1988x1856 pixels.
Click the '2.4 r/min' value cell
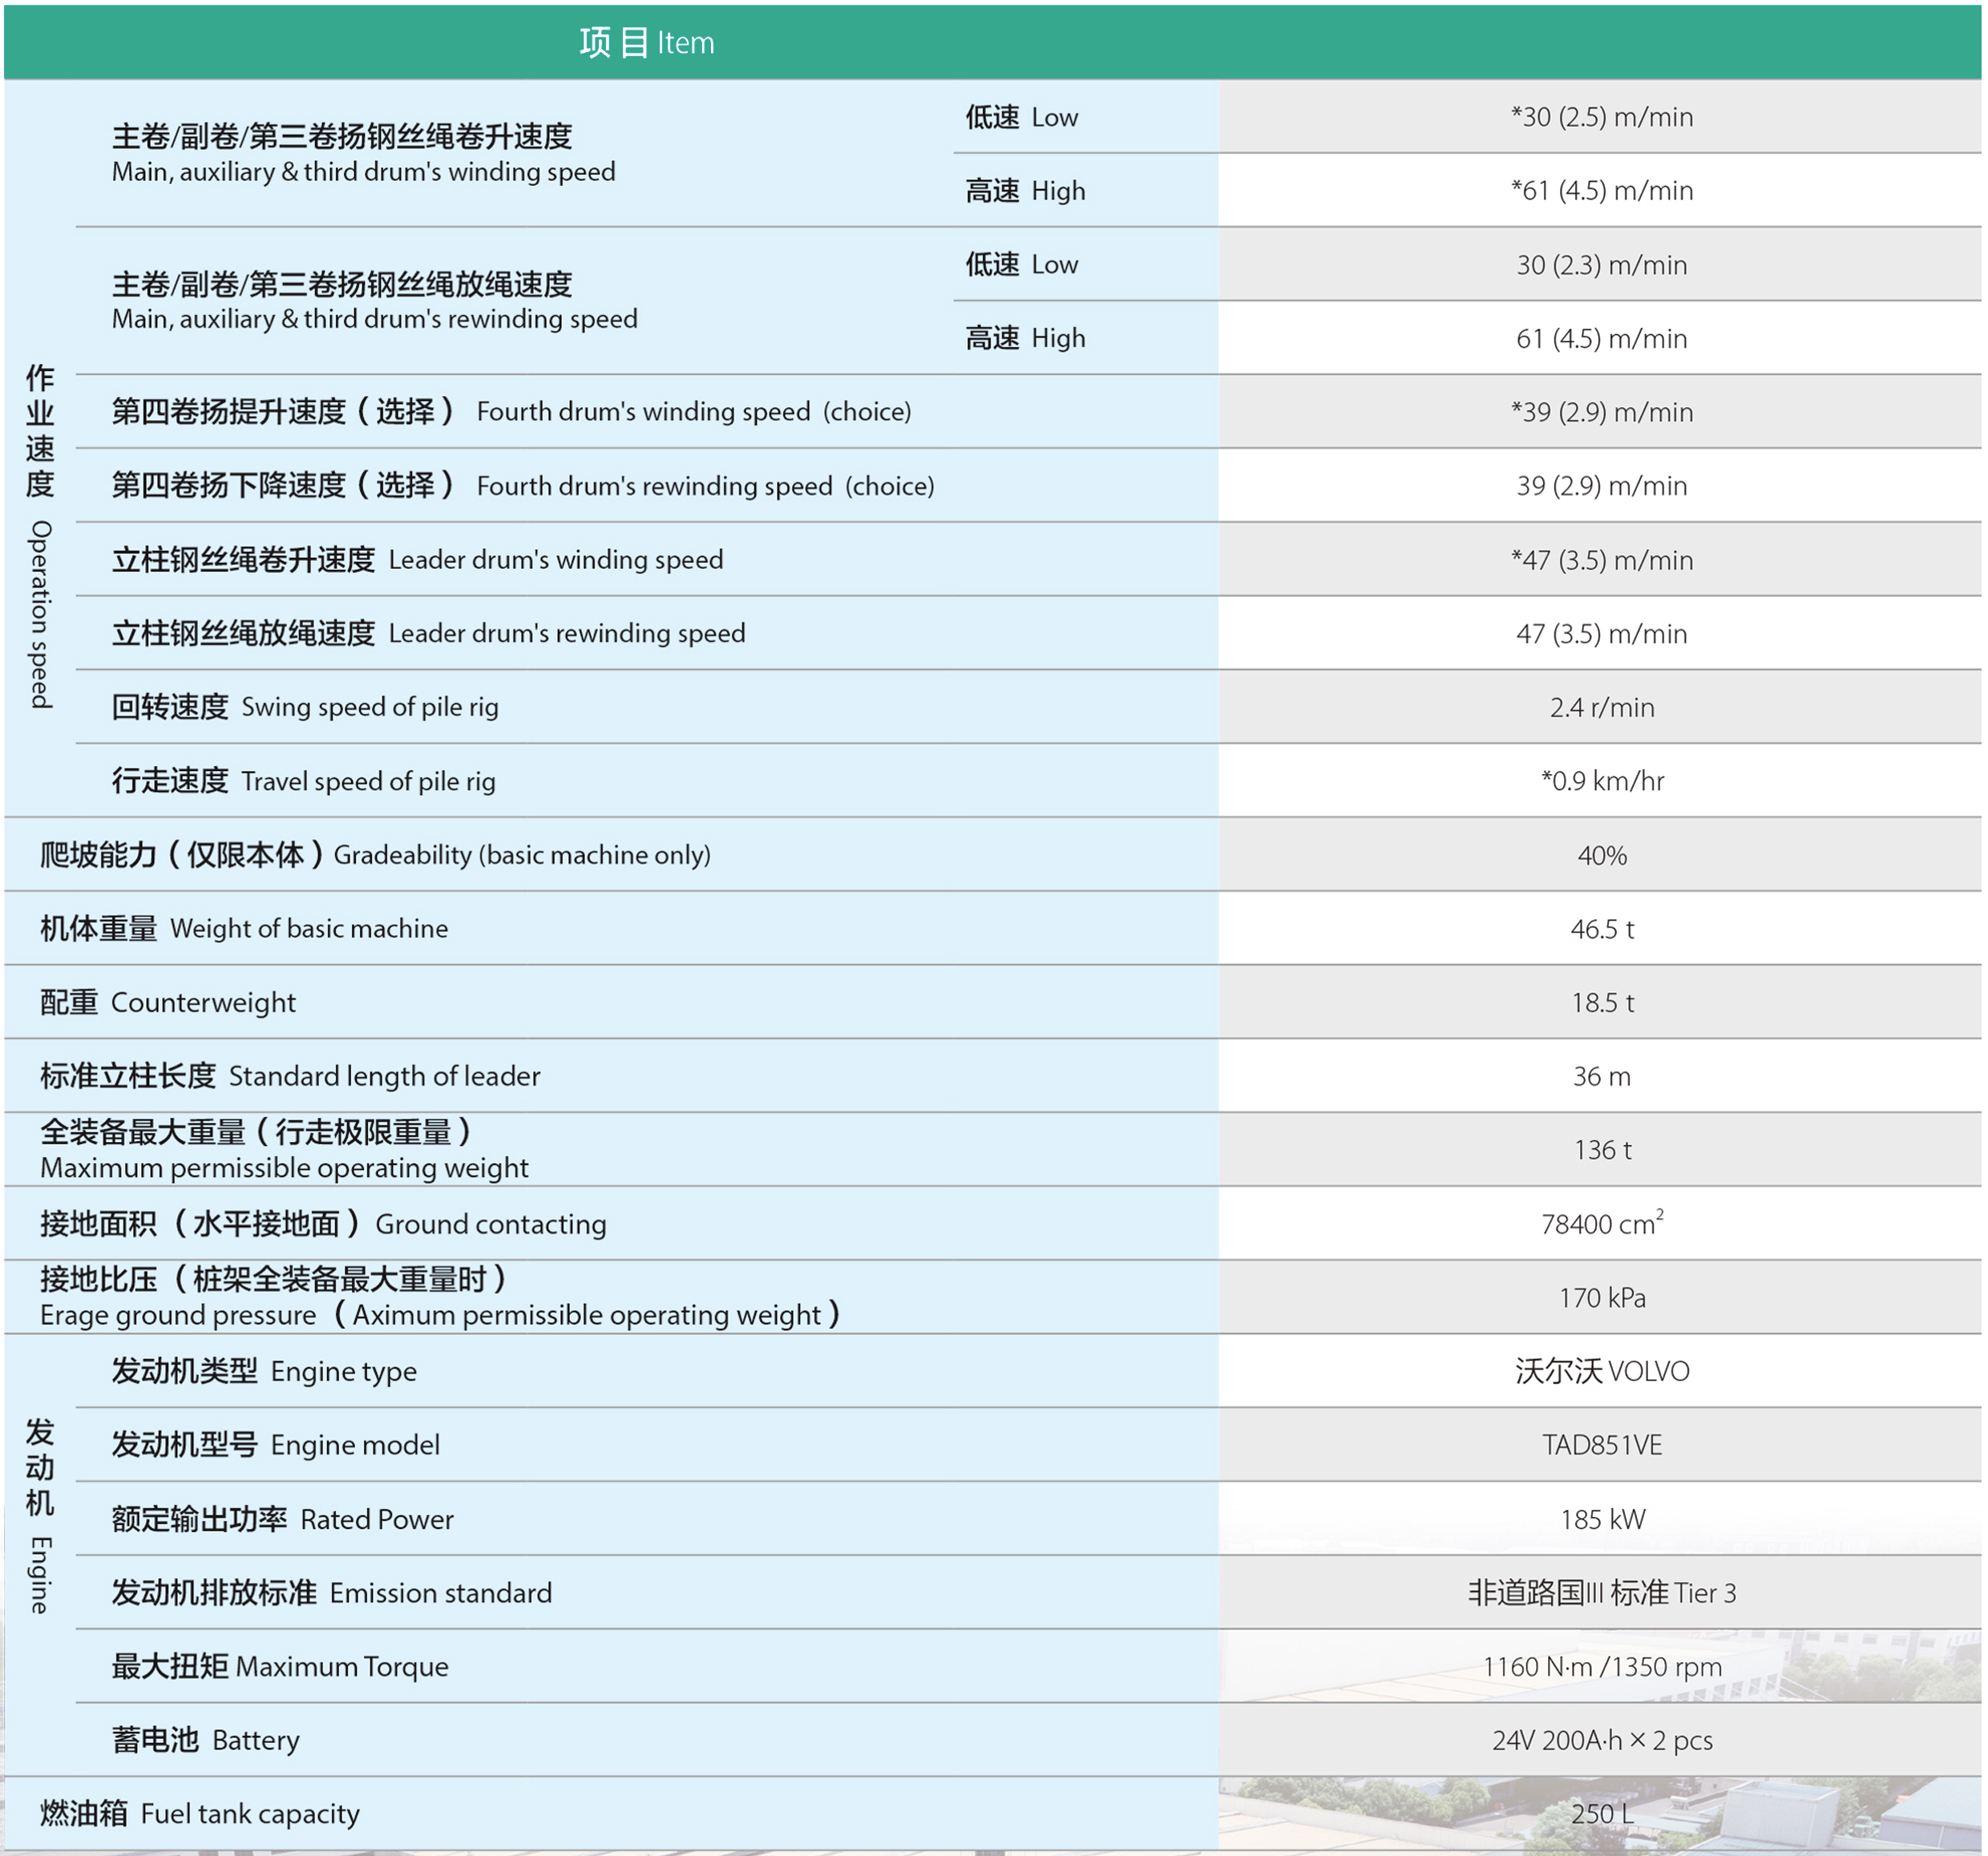1601,708
